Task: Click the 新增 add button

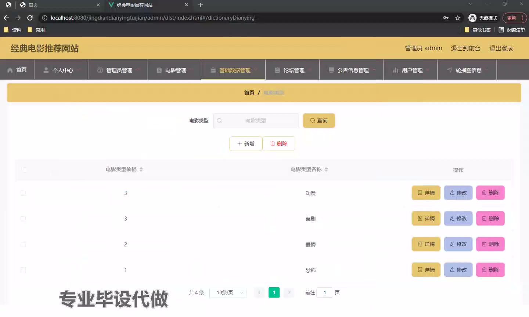Action: click(x=246, y=143)
